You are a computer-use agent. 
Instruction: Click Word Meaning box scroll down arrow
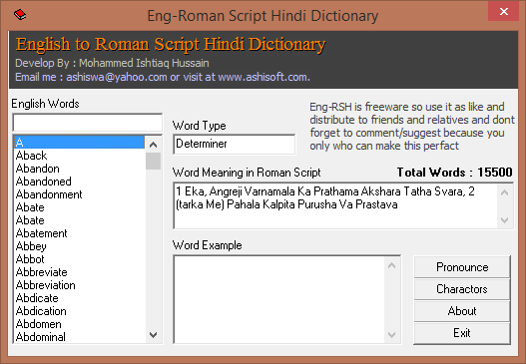click(x=504, y=220)
